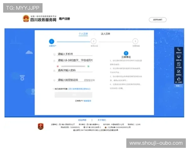Collapse the right sidebar with 收起 toggle

point(179,86)
